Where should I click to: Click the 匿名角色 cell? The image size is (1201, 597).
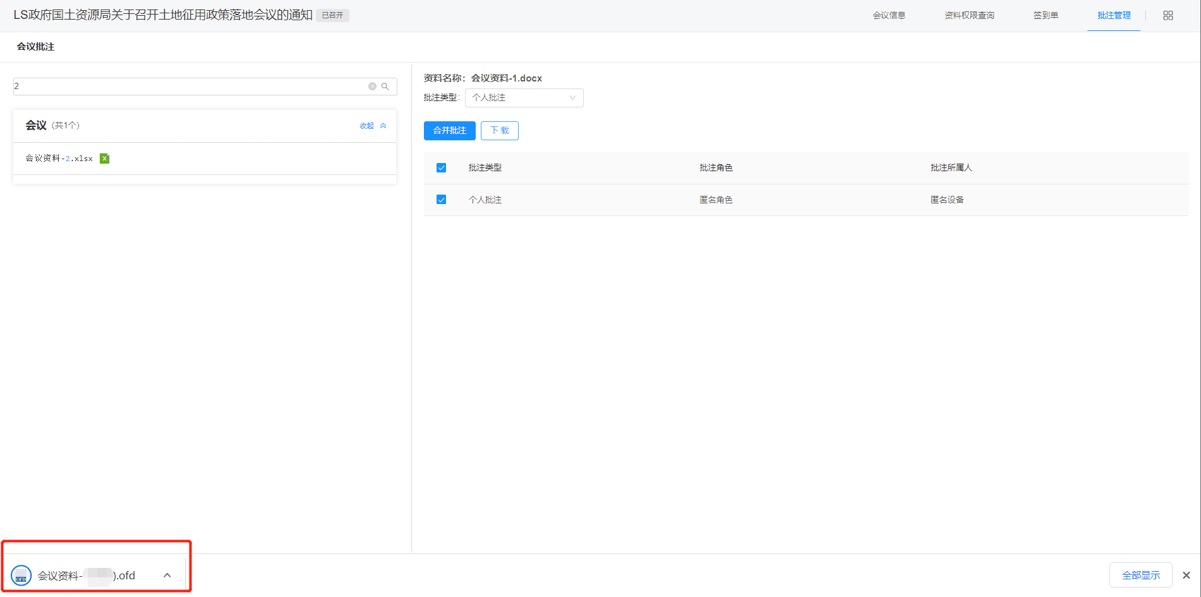pos(716,200)
